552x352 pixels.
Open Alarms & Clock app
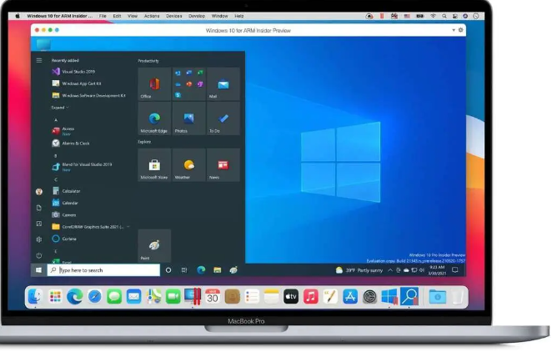point(71,143)
